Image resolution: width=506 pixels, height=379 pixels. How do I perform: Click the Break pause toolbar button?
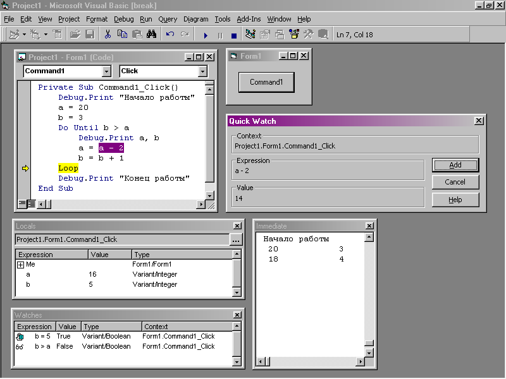click(220, 35)
